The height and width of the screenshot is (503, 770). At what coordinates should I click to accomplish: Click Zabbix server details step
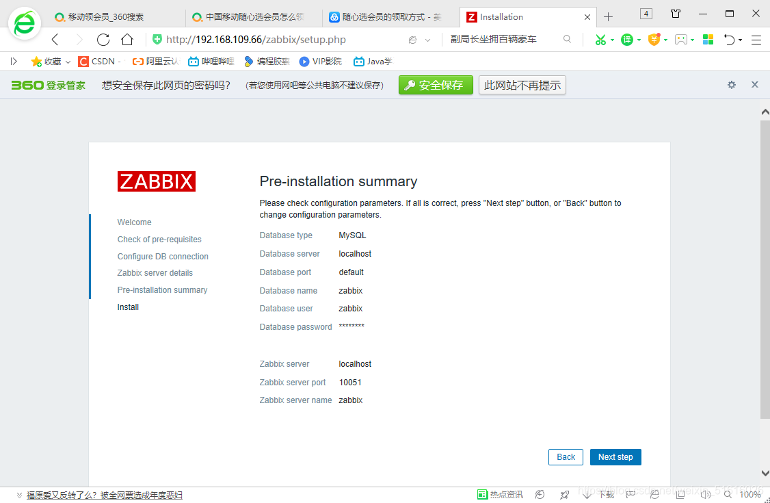tap(155, 272)
